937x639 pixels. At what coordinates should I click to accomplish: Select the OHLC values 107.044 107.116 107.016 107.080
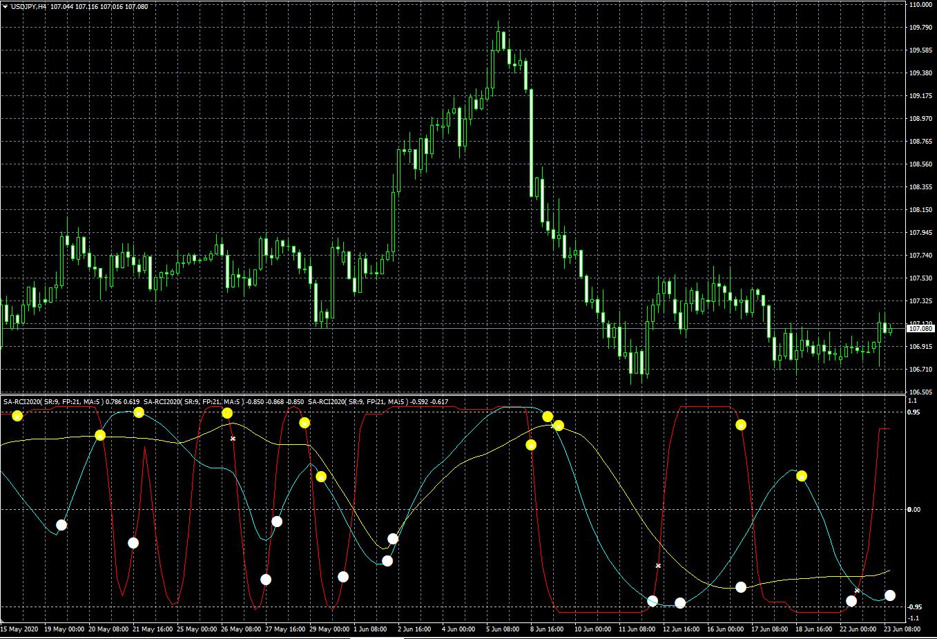coord(99,6)
